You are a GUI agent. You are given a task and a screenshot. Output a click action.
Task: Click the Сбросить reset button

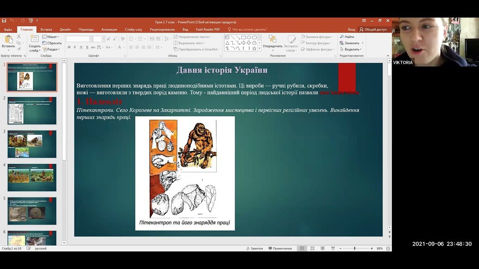point(52,43)
